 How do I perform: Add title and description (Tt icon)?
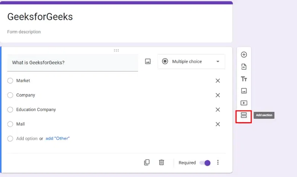point(244,79)
